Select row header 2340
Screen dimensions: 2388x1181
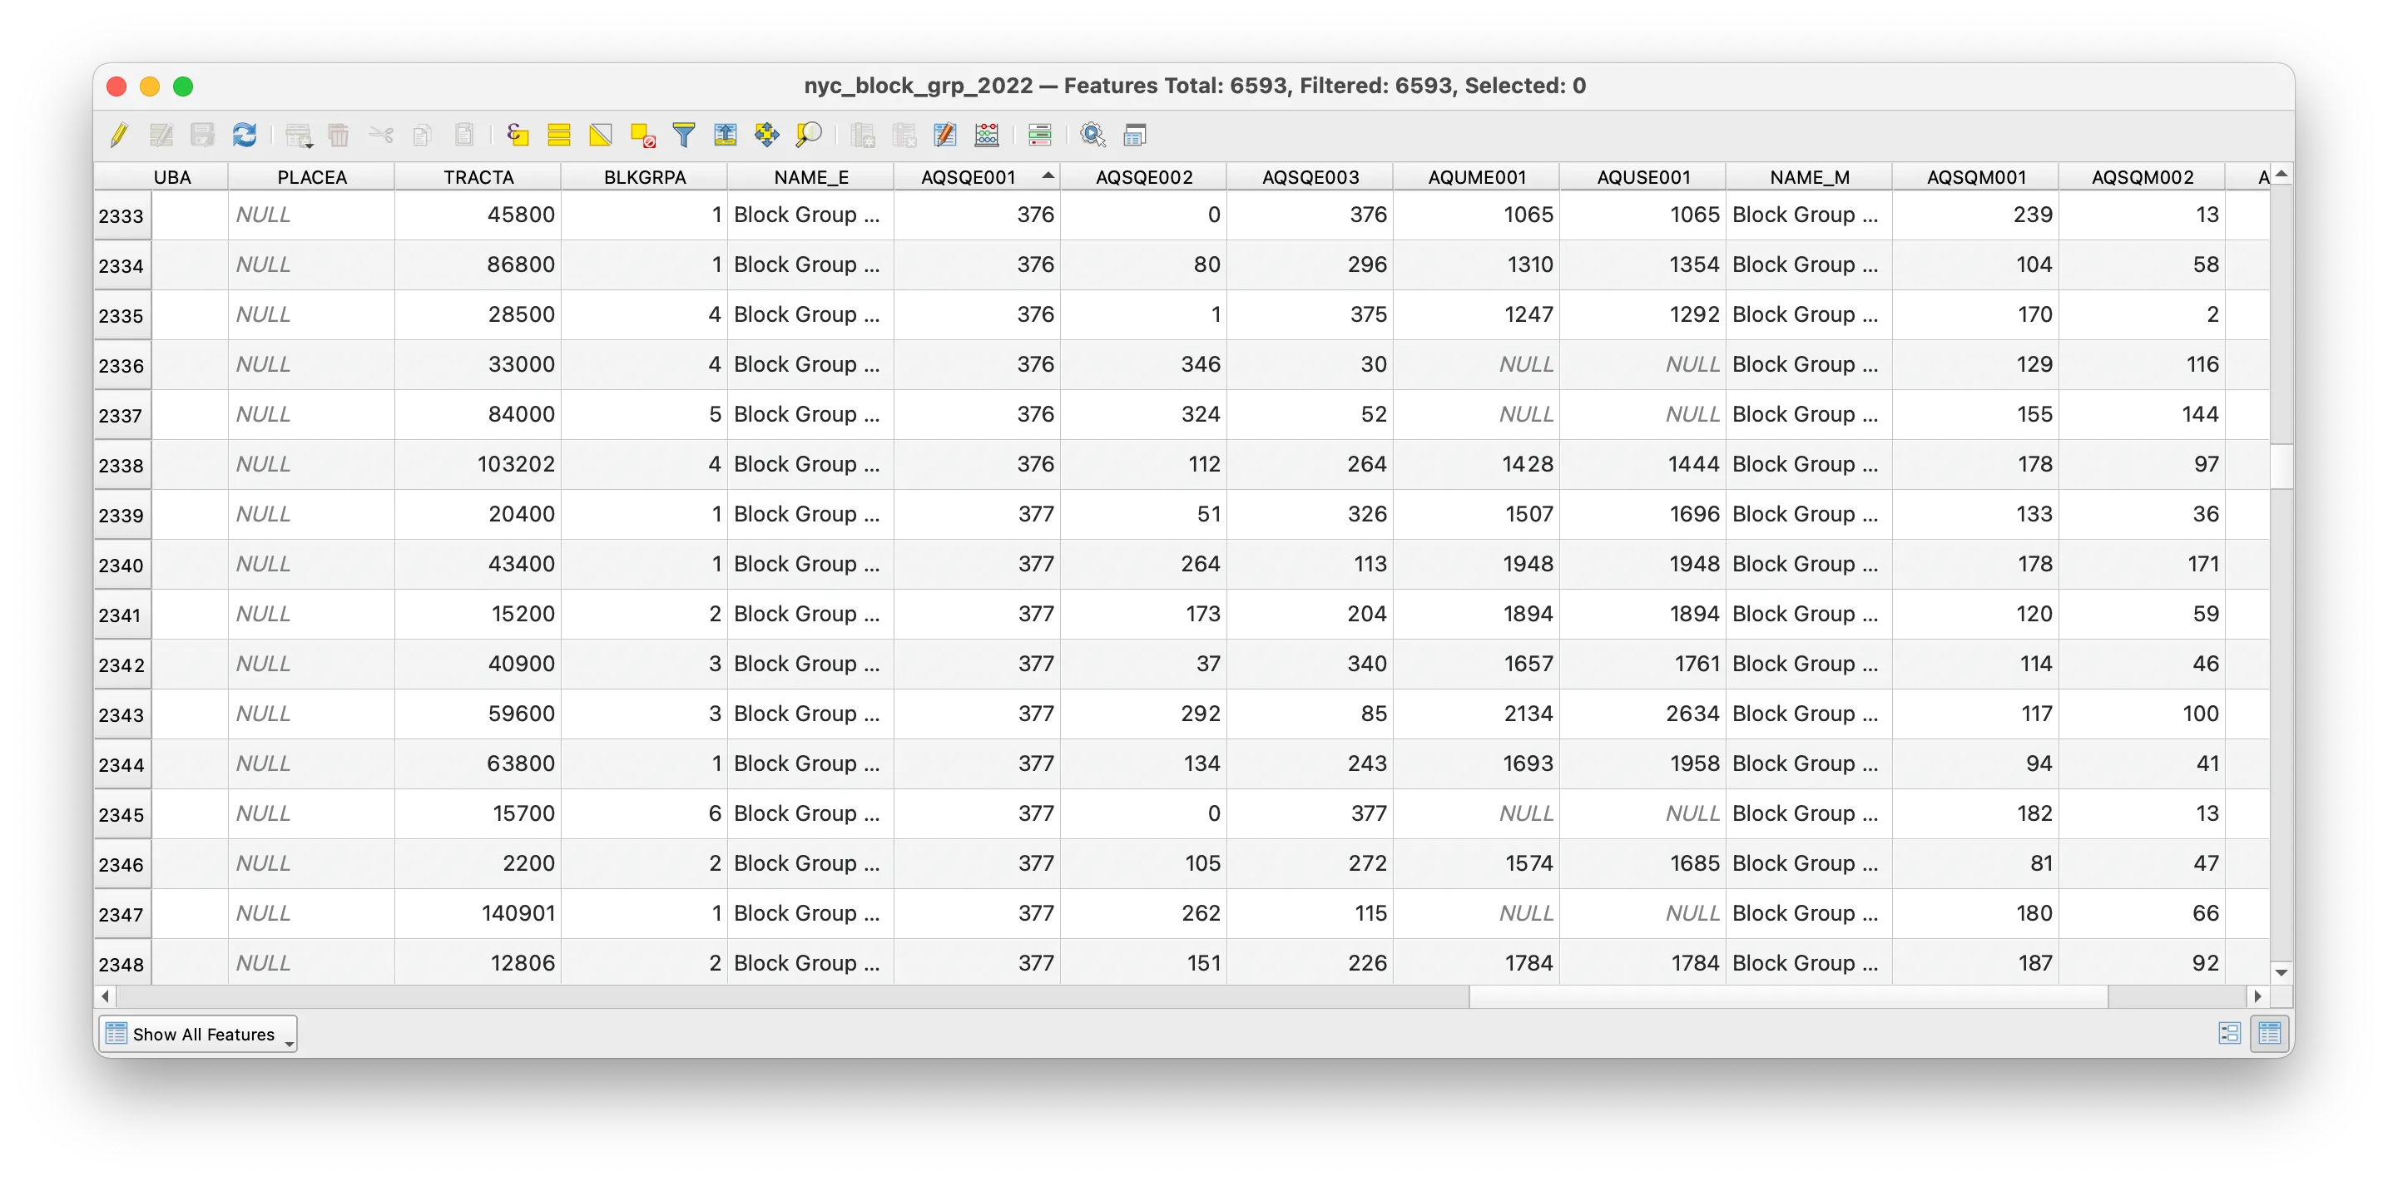point(121,565)
